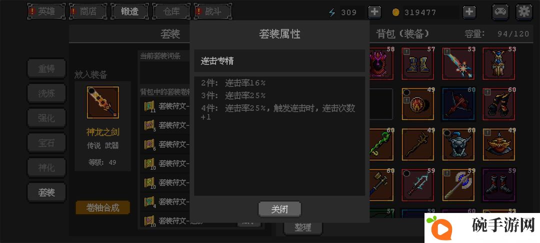Close the 套装属性 dialog with 关闭
The height and width of the screenshot is (243, 540).
pyautogui.click(x=279, y=209)
